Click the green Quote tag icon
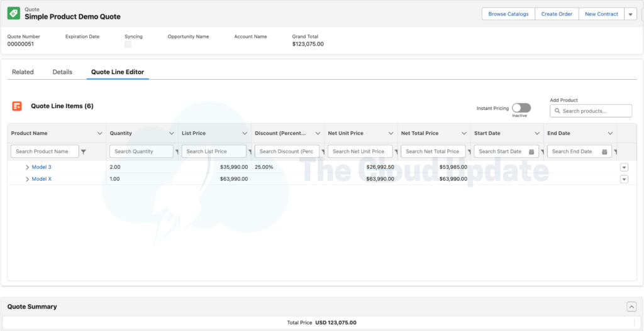This screenshot has height=331, width=644. 14,14
